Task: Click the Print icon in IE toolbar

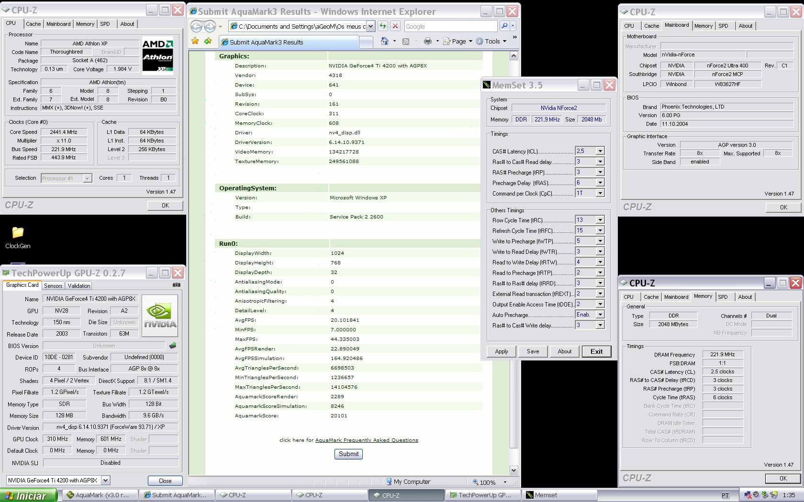Action: (x=427, y=42)
